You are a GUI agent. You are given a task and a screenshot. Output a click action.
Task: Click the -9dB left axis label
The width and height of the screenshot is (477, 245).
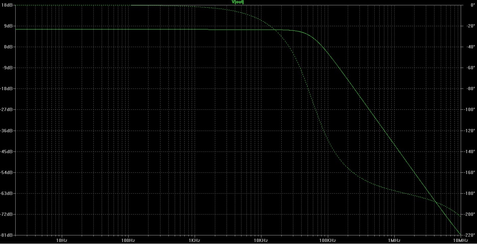click(x=8, y=68)
